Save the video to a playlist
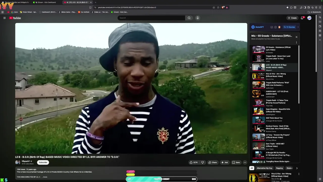323x182 pixels. click(236, 163)
